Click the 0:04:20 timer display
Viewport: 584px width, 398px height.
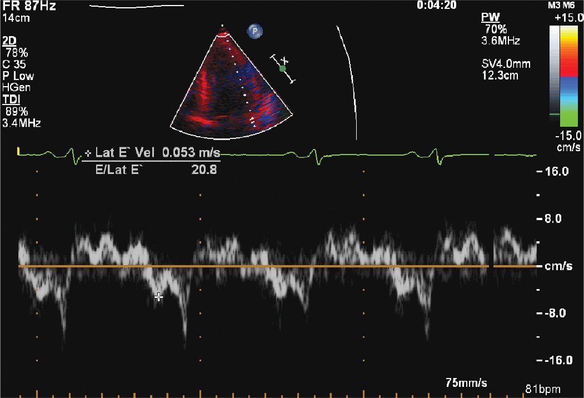pos(437,6)
